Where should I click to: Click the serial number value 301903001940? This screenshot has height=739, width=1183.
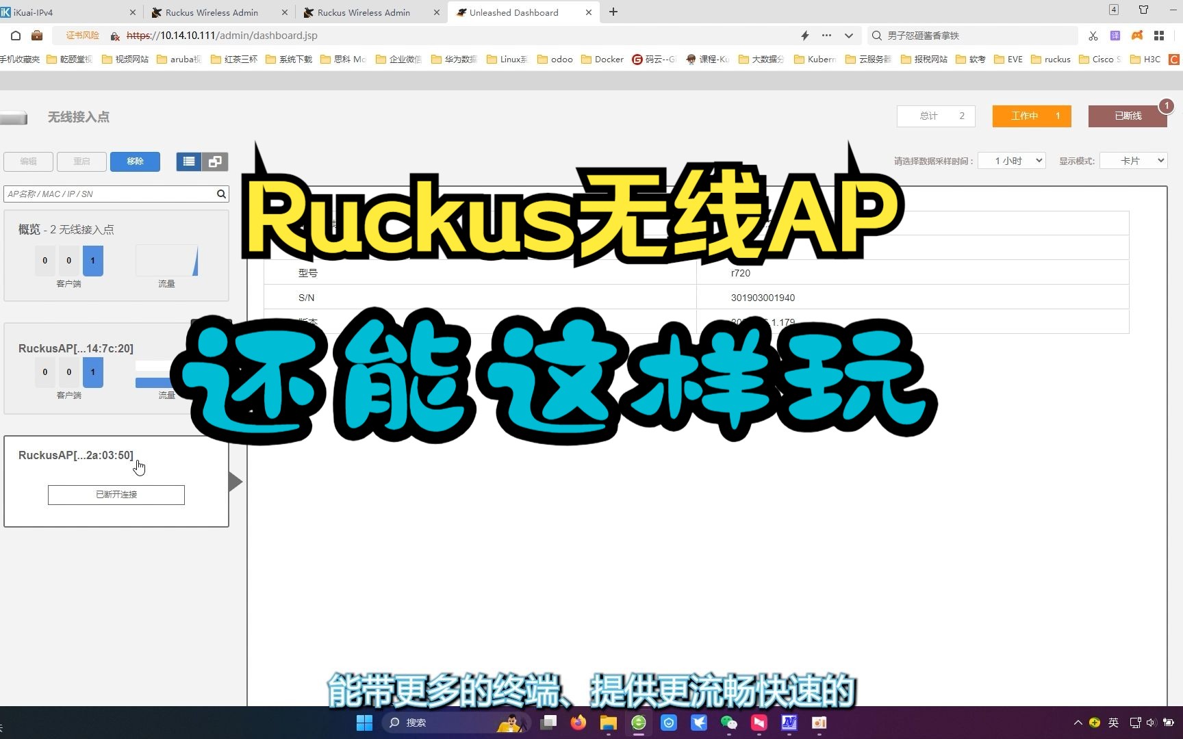pos(763,298)
